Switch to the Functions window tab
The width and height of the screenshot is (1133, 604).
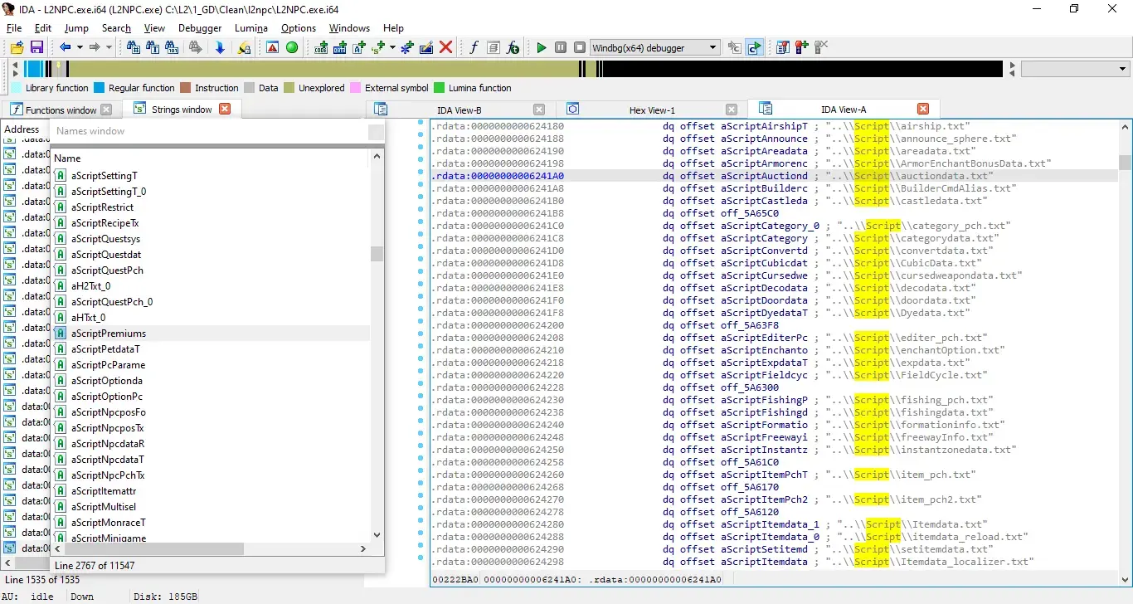[61, 110]
